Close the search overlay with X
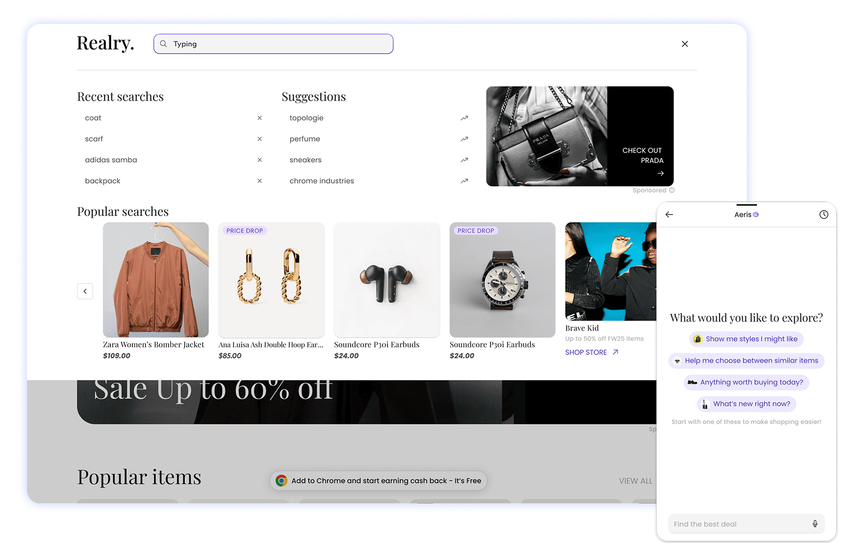This screenshot has width=862, height=555. point(685,44)
